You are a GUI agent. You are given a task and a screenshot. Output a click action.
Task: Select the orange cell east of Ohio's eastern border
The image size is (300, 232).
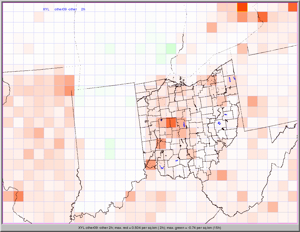(x=252, y=101)
